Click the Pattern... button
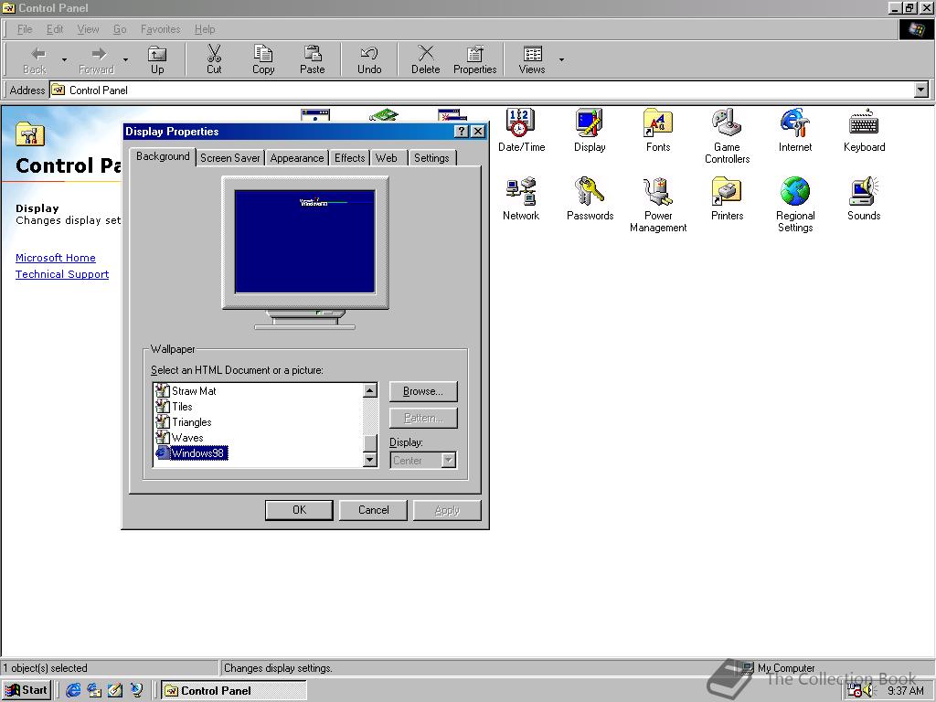Viewport: 936px width, 702px height. (x=423, y=418)
